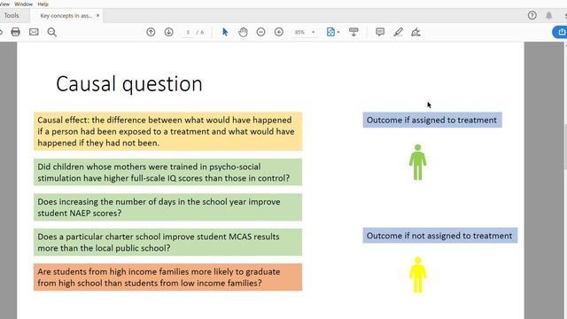Click the NAEP scores school year question
Screen dimensions: 567x319
pyautogui.click(x=167, y=207)
